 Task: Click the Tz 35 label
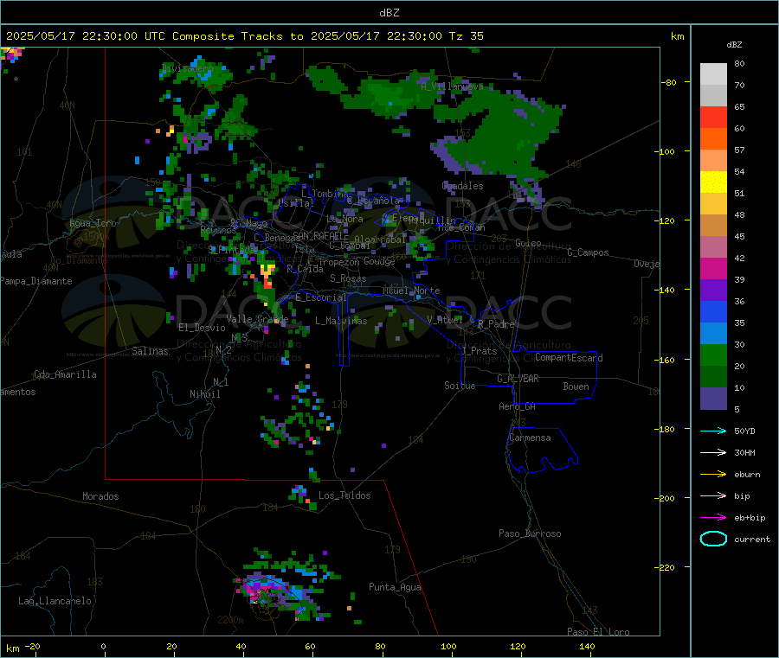tap(466, 36)
